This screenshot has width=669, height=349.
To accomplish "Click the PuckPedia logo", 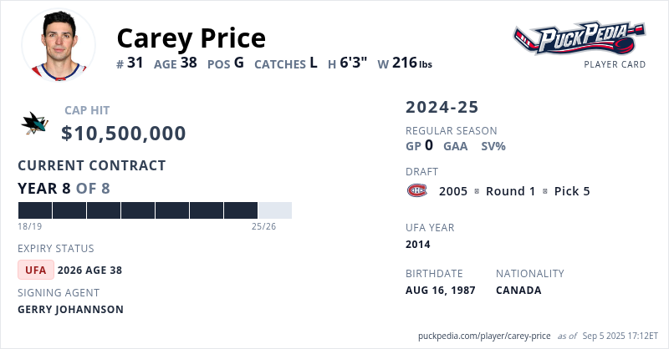I will [579, 39].
